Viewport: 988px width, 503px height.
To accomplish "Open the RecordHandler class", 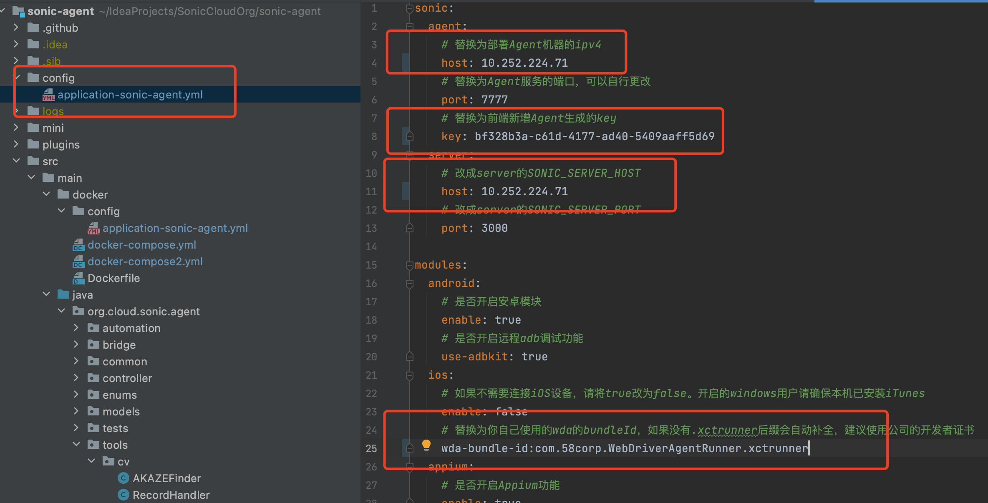I will click(171, 495).
